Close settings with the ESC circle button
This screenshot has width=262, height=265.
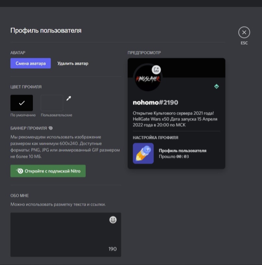pyautogui.click(x=244, y=32)
